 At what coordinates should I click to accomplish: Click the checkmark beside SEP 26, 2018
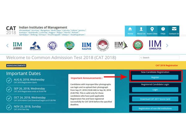(9, 90)
